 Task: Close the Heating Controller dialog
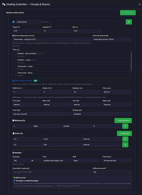click(x=140, y=4)
